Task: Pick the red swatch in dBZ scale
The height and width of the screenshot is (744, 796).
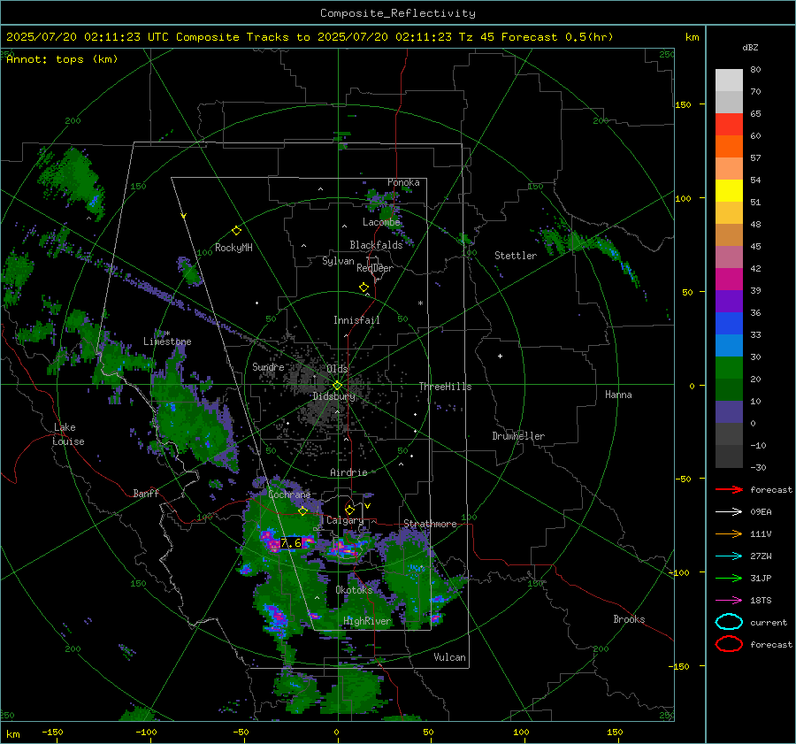Action: (729, 125)
